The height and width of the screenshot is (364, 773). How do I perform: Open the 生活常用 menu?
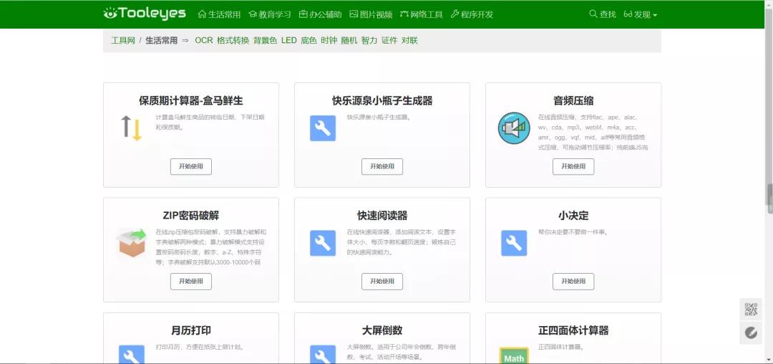coord(219,14)
